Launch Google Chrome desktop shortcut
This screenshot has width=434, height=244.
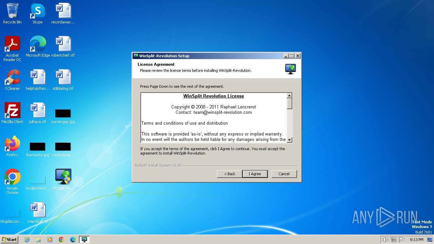(12, 181)
